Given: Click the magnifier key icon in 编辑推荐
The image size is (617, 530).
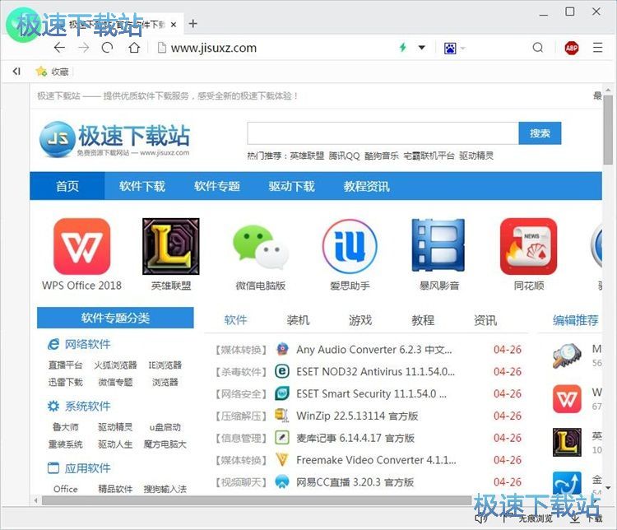Looking at the screenshot, I should (567, 356).
